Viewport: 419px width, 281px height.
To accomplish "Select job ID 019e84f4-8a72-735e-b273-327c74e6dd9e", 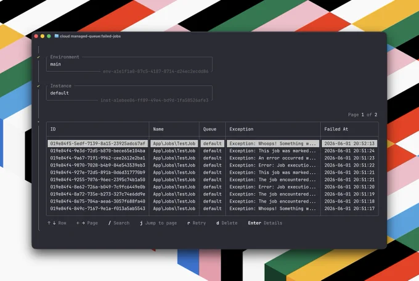I will click(97, 194).
